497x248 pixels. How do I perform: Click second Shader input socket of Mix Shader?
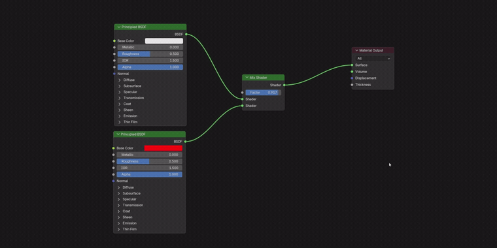(x=242, y=106)
